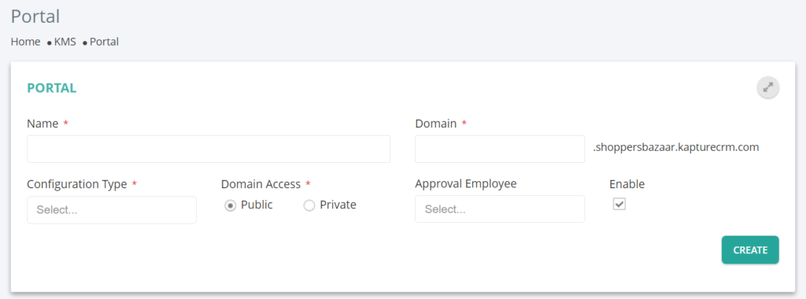Screen dimensions: 806x299
Task: Open the Approval Employee dropdown
Action: (x=500, y=209)
